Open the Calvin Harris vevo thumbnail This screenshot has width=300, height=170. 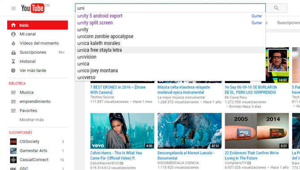point(122,131)
